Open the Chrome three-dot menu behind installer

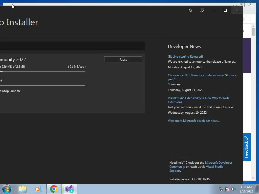tap(250, 19)
